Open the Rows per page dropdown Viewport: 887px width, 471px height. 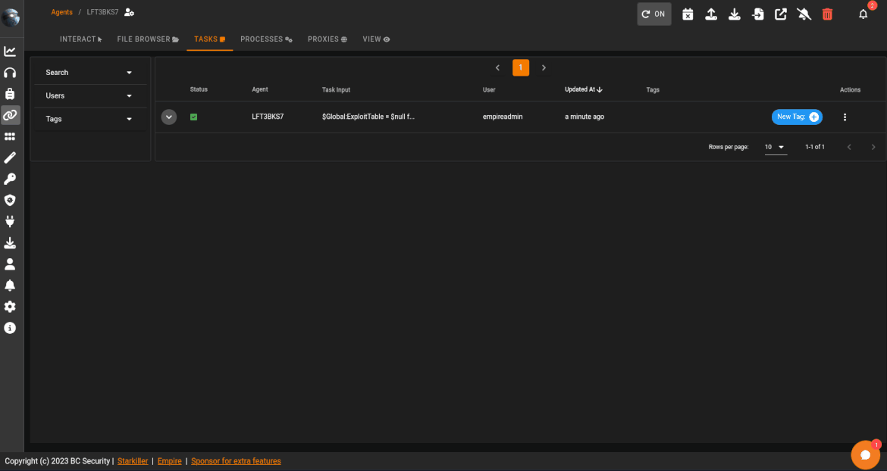tap(776, 147)
